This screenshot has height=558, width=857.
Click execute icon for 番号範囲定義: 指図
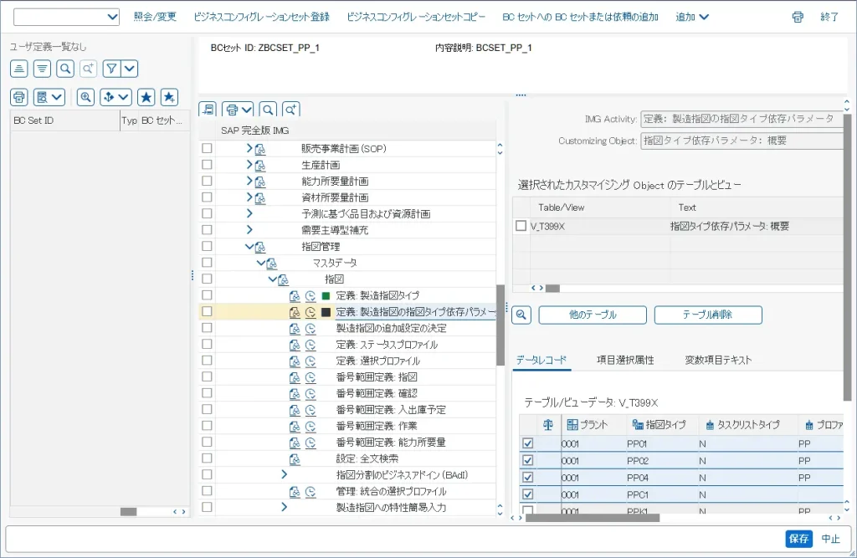coord(310,377)
